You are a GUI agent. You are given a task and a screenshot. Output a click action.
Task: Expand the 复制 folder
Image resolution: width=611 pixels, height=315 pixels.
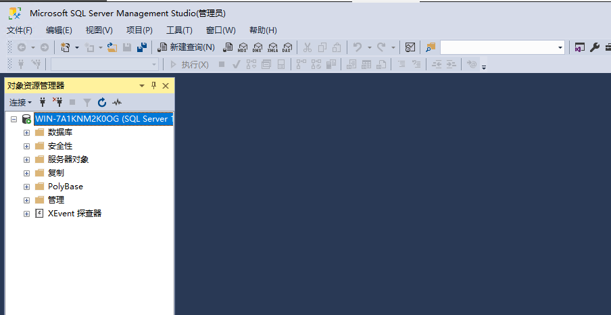coord(26,173)
